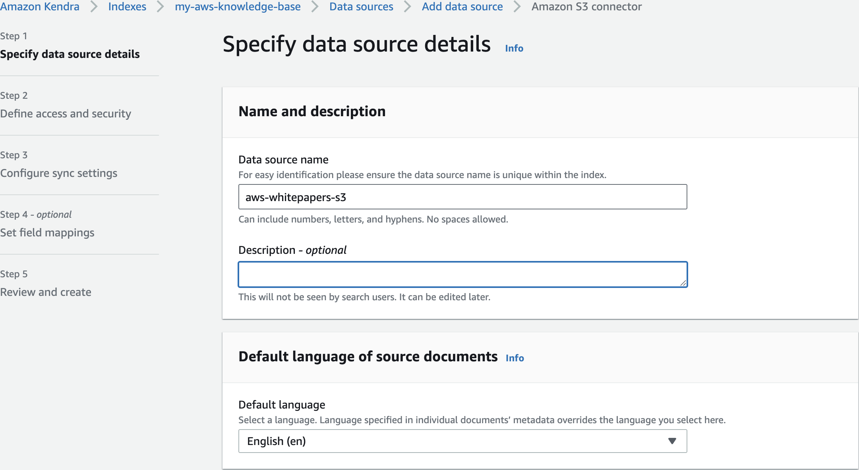Open the Amazon Kendra breadcrumb link
The image size is (859, 470).
[40, 7]
